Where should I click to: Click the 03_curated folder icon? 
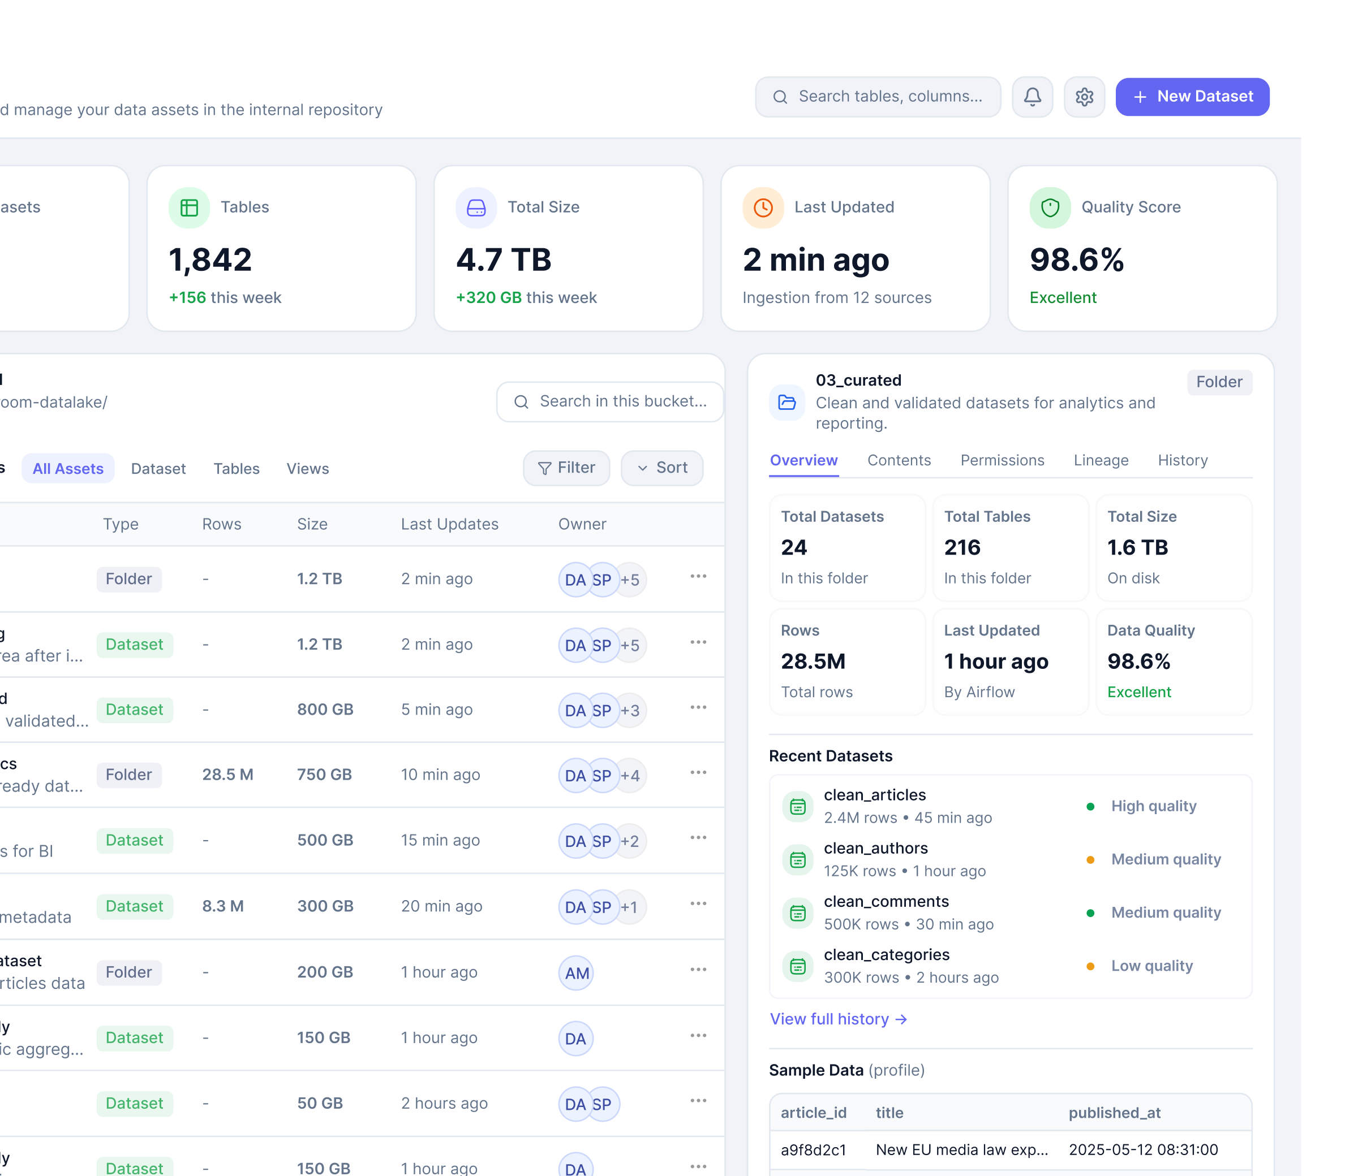click(x=787, y=403)
